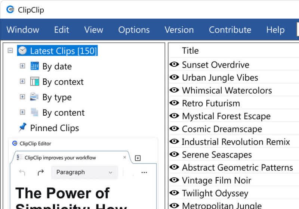Image resolution: width=299 pixels, height=209 pixels.
Task: Click the three-dots more button in editor
Action: click(144, 172)
